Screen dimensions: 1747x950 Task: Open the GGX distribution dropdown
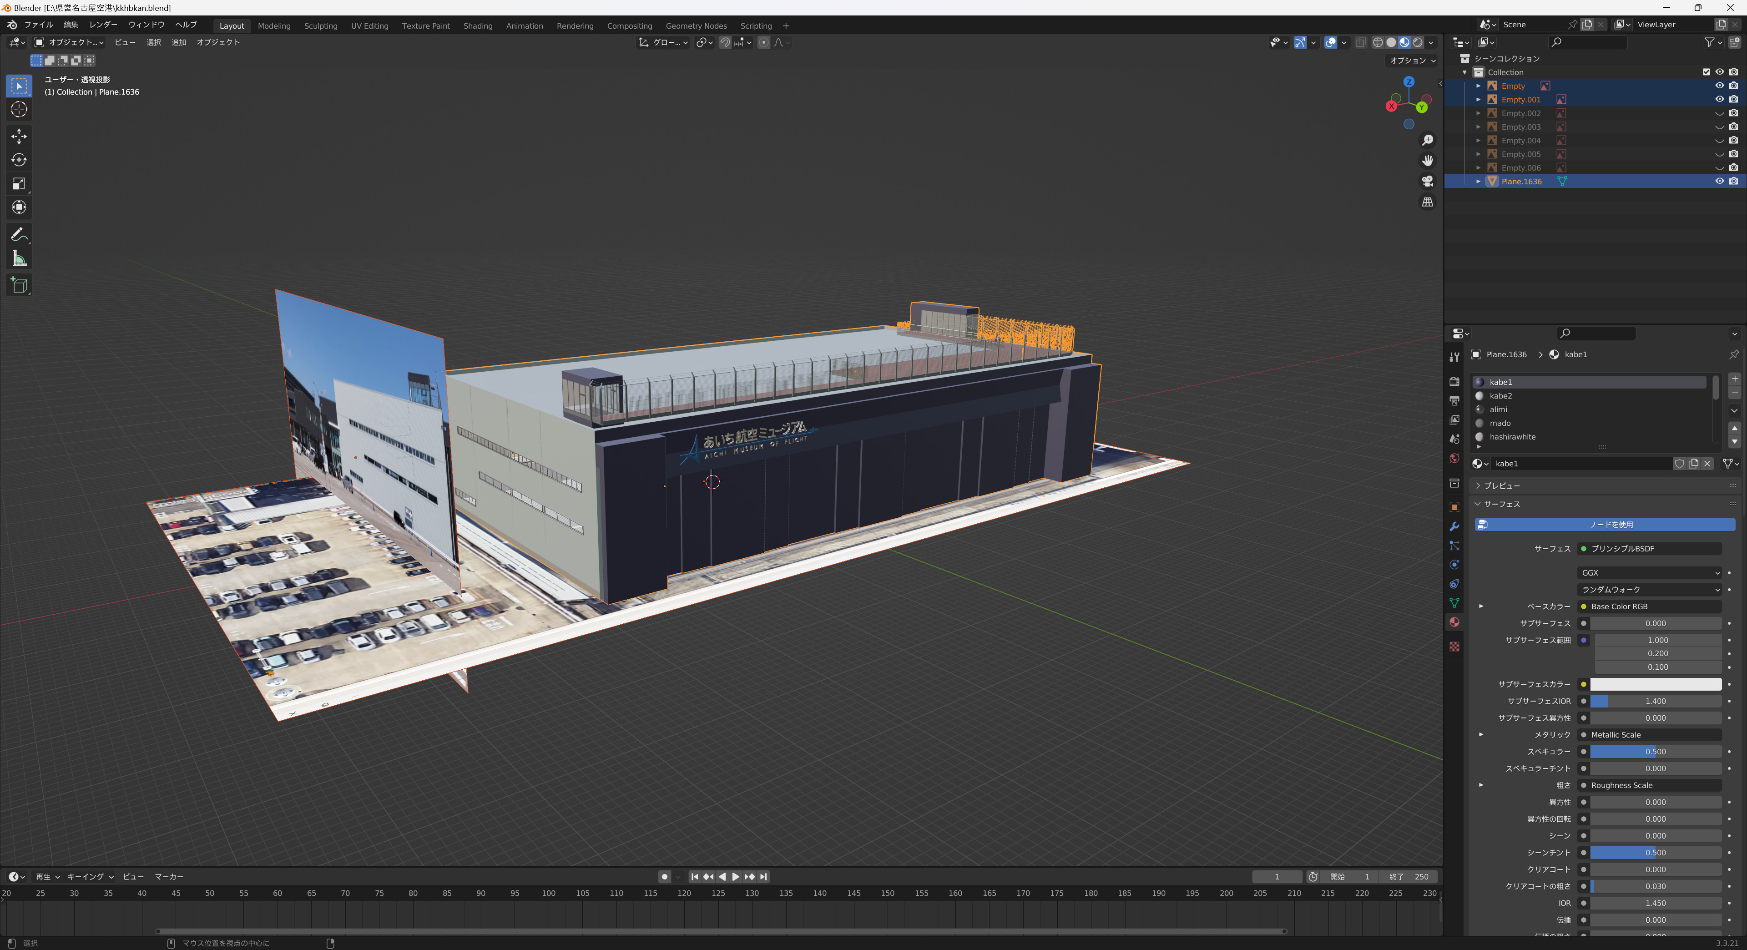pyautogui.click(x=1649, y=573)
